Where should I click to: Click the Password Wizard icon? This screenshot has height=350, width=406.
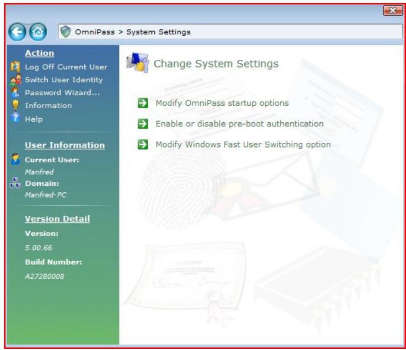[16, 93]
